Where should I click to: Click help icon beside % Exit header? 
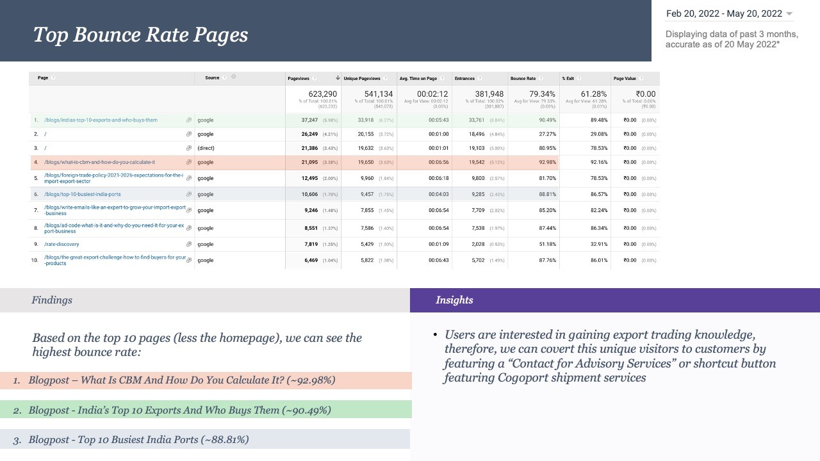(580, 79)
